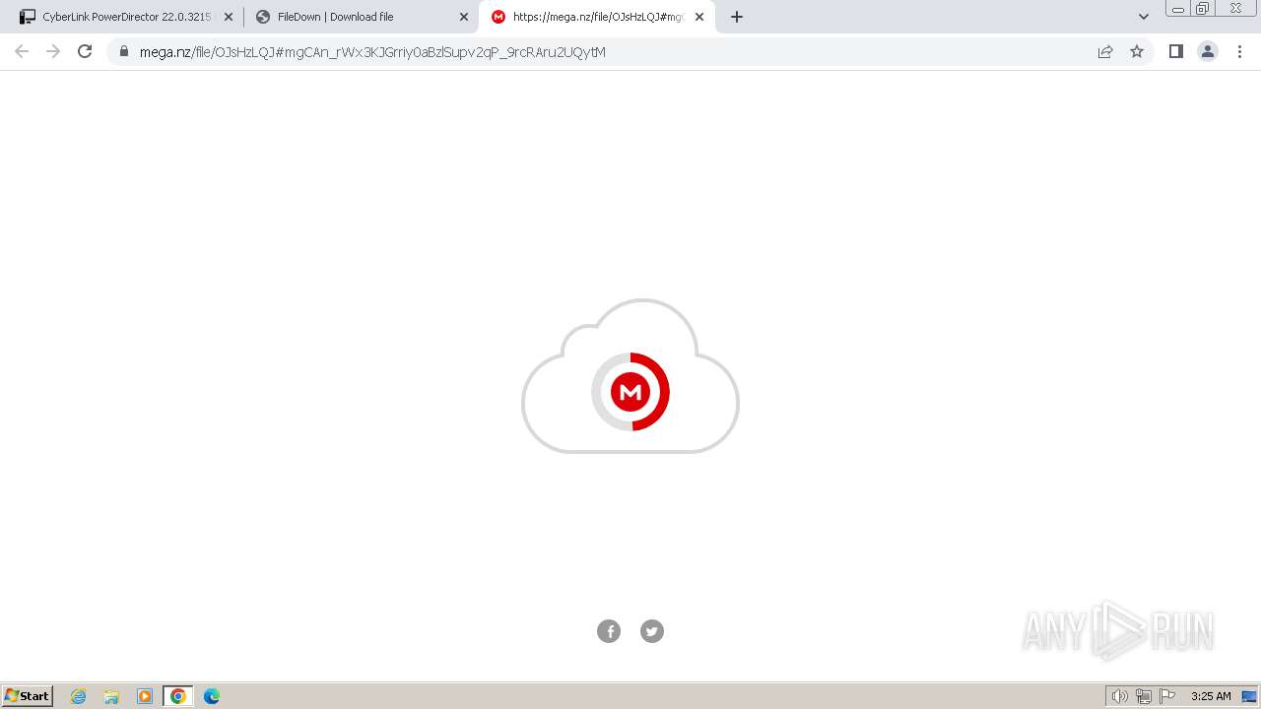The image size is (1261, 709).
Task: Open a new browser tab
Action: pyautogui.click(x=737, y=17)
